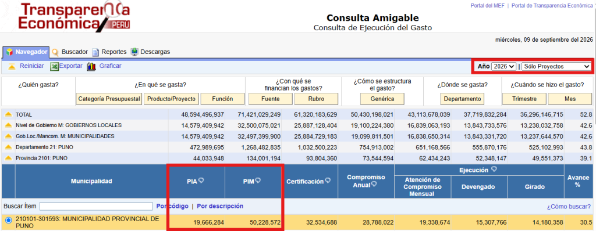Image resolution: width=596 pixels, height=231 pixels.
Task: Click the Reiniciar link text
Action: pyautogui.click(x=31, y=66)
